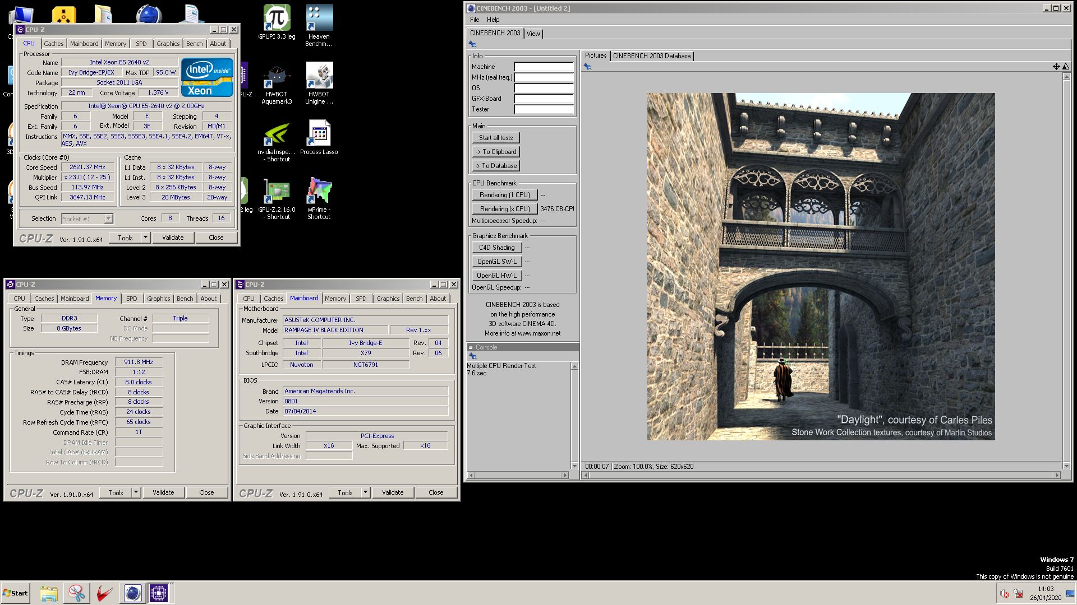Switch to the CPU-Z taskbar icon

coord(159,593)
